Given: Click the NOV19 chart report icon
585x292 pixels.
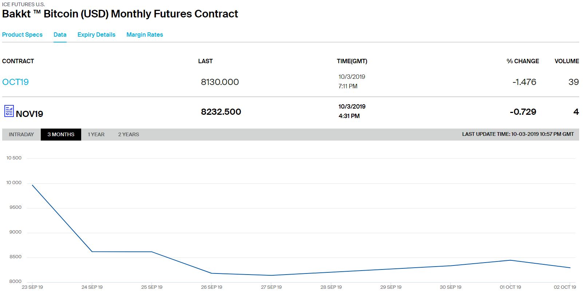Looking at the screenshot, I should [x=9, y=111].
